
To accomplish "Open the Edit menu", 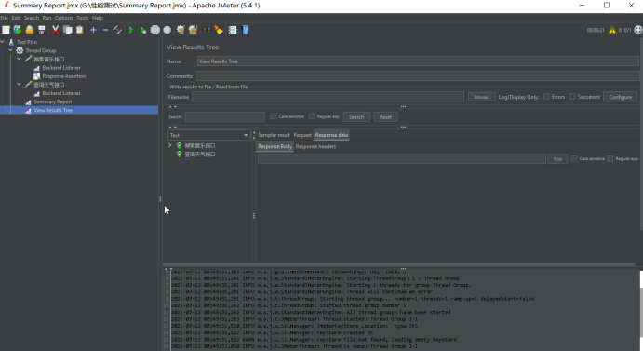I will (16, 18).
